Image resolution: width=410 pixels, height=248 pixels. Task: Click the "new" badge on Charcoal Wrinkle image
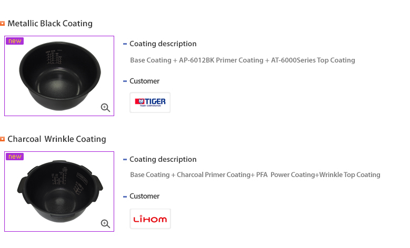point(15,157)
